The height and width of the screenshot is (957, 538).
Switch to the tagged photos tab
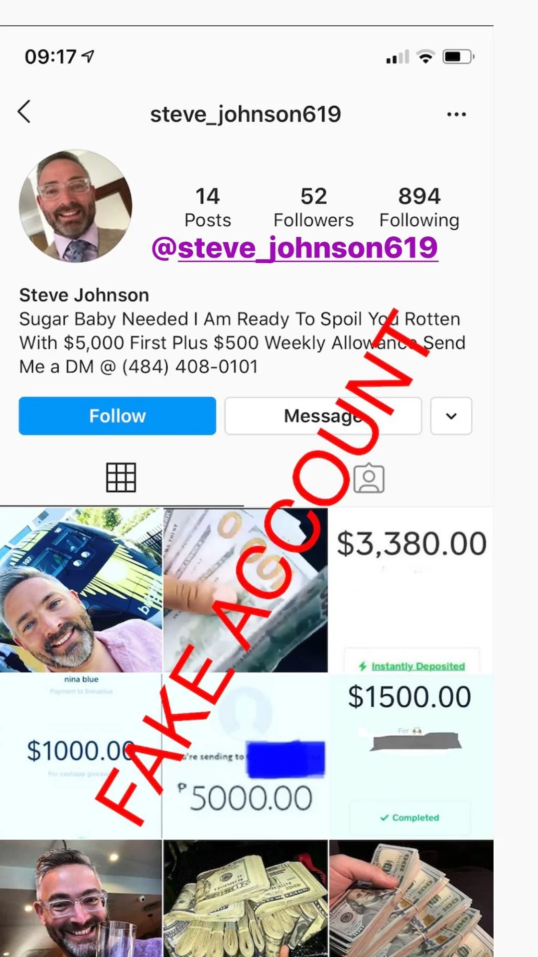point(369,478)
